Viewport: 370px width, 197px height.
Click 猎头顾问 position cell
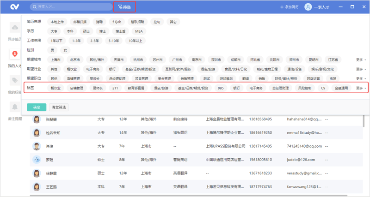[180, 133]
